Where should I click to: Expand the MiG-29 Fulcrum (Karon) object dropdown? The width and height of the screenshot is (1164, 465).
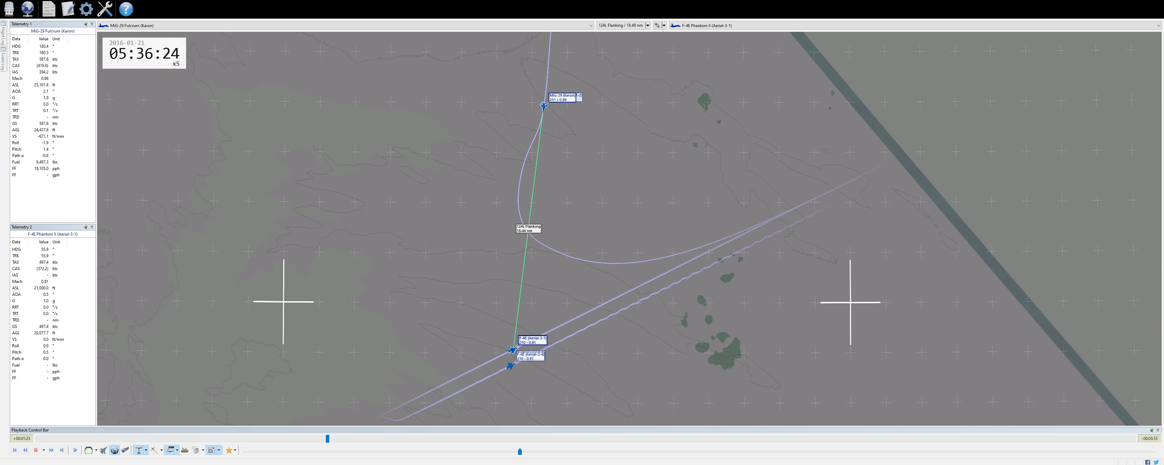click(590, 26)
